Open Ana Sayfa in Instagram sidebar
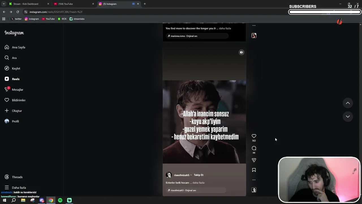Viewport: 362px width, 204px height. pyautogui.click(x=15, y=47)
